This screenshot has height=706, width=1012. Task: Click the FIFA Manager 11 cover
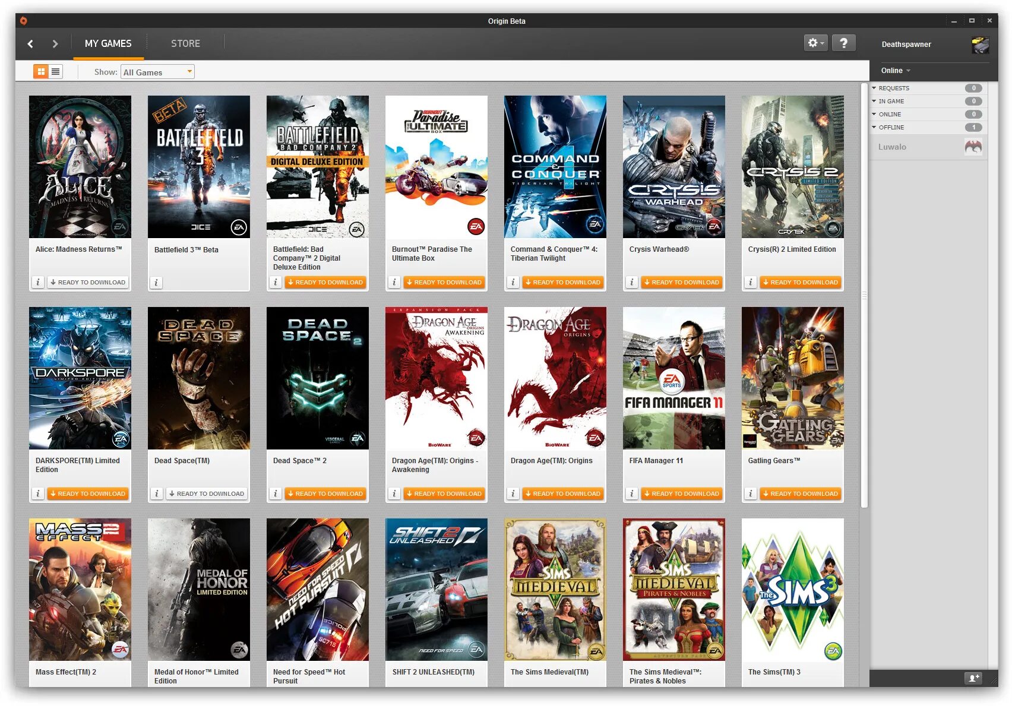tap(674, 378)
